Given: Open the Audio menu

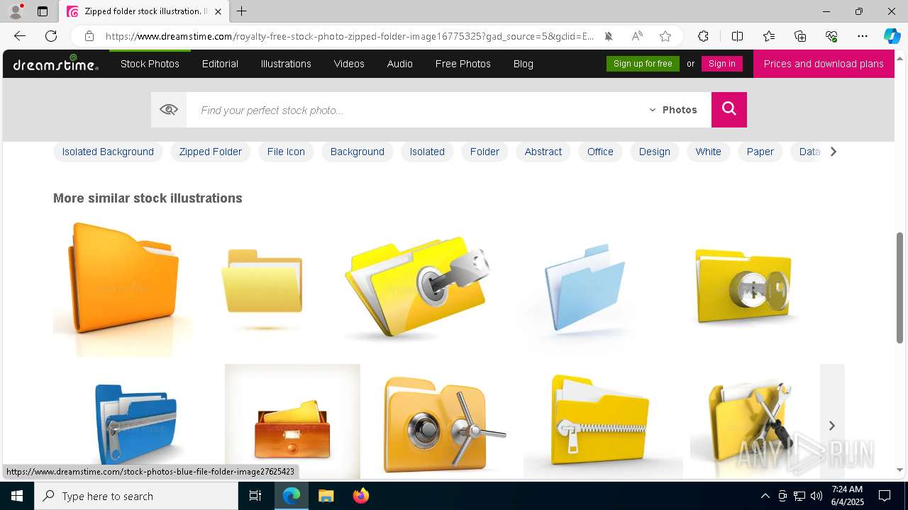Looking at the screenshot, I should click(400, 64).
